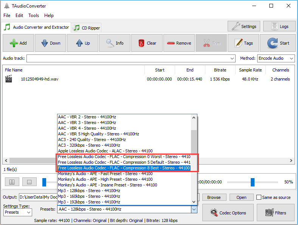Click the pause playback button

[12, 182]
